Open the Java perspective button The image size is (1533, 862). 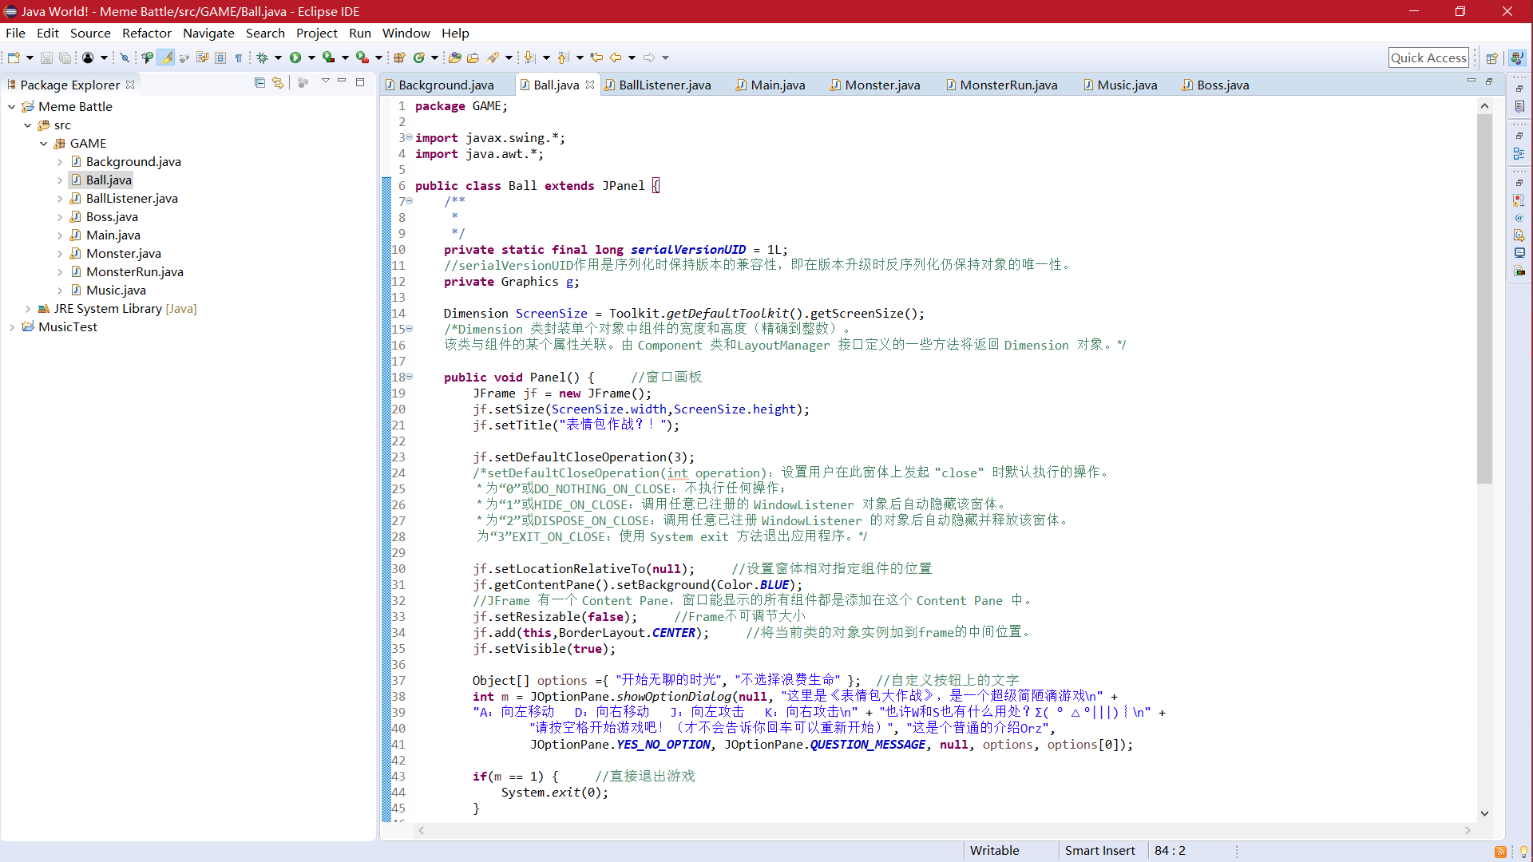tap(1517, 57)
